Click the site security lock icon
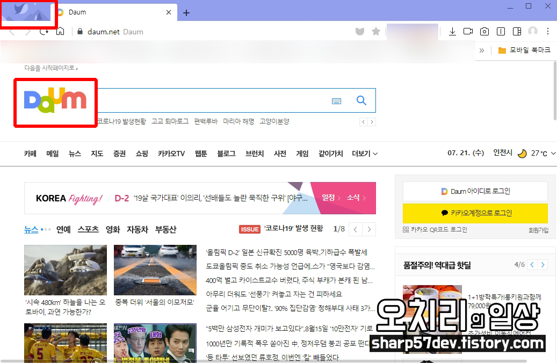 pos(80,32)
